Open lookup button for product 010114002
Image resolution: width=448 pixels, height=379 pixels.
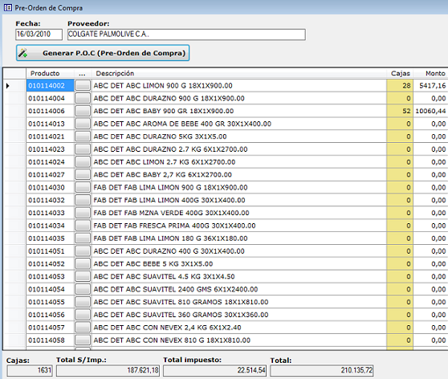pyautogui.click(x=83, y=85)
